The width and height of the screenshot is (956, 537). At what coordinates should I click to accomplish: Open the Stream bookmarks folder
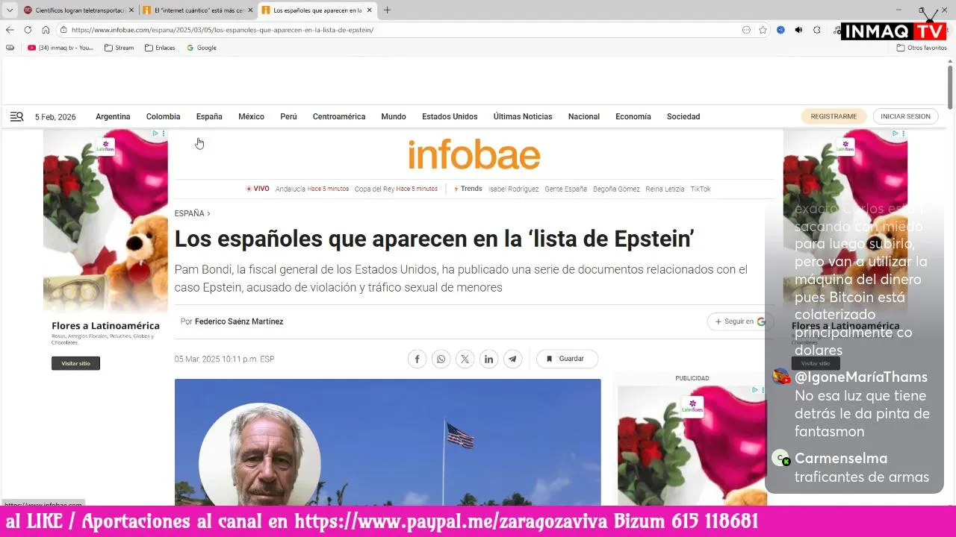click(119, 48)
